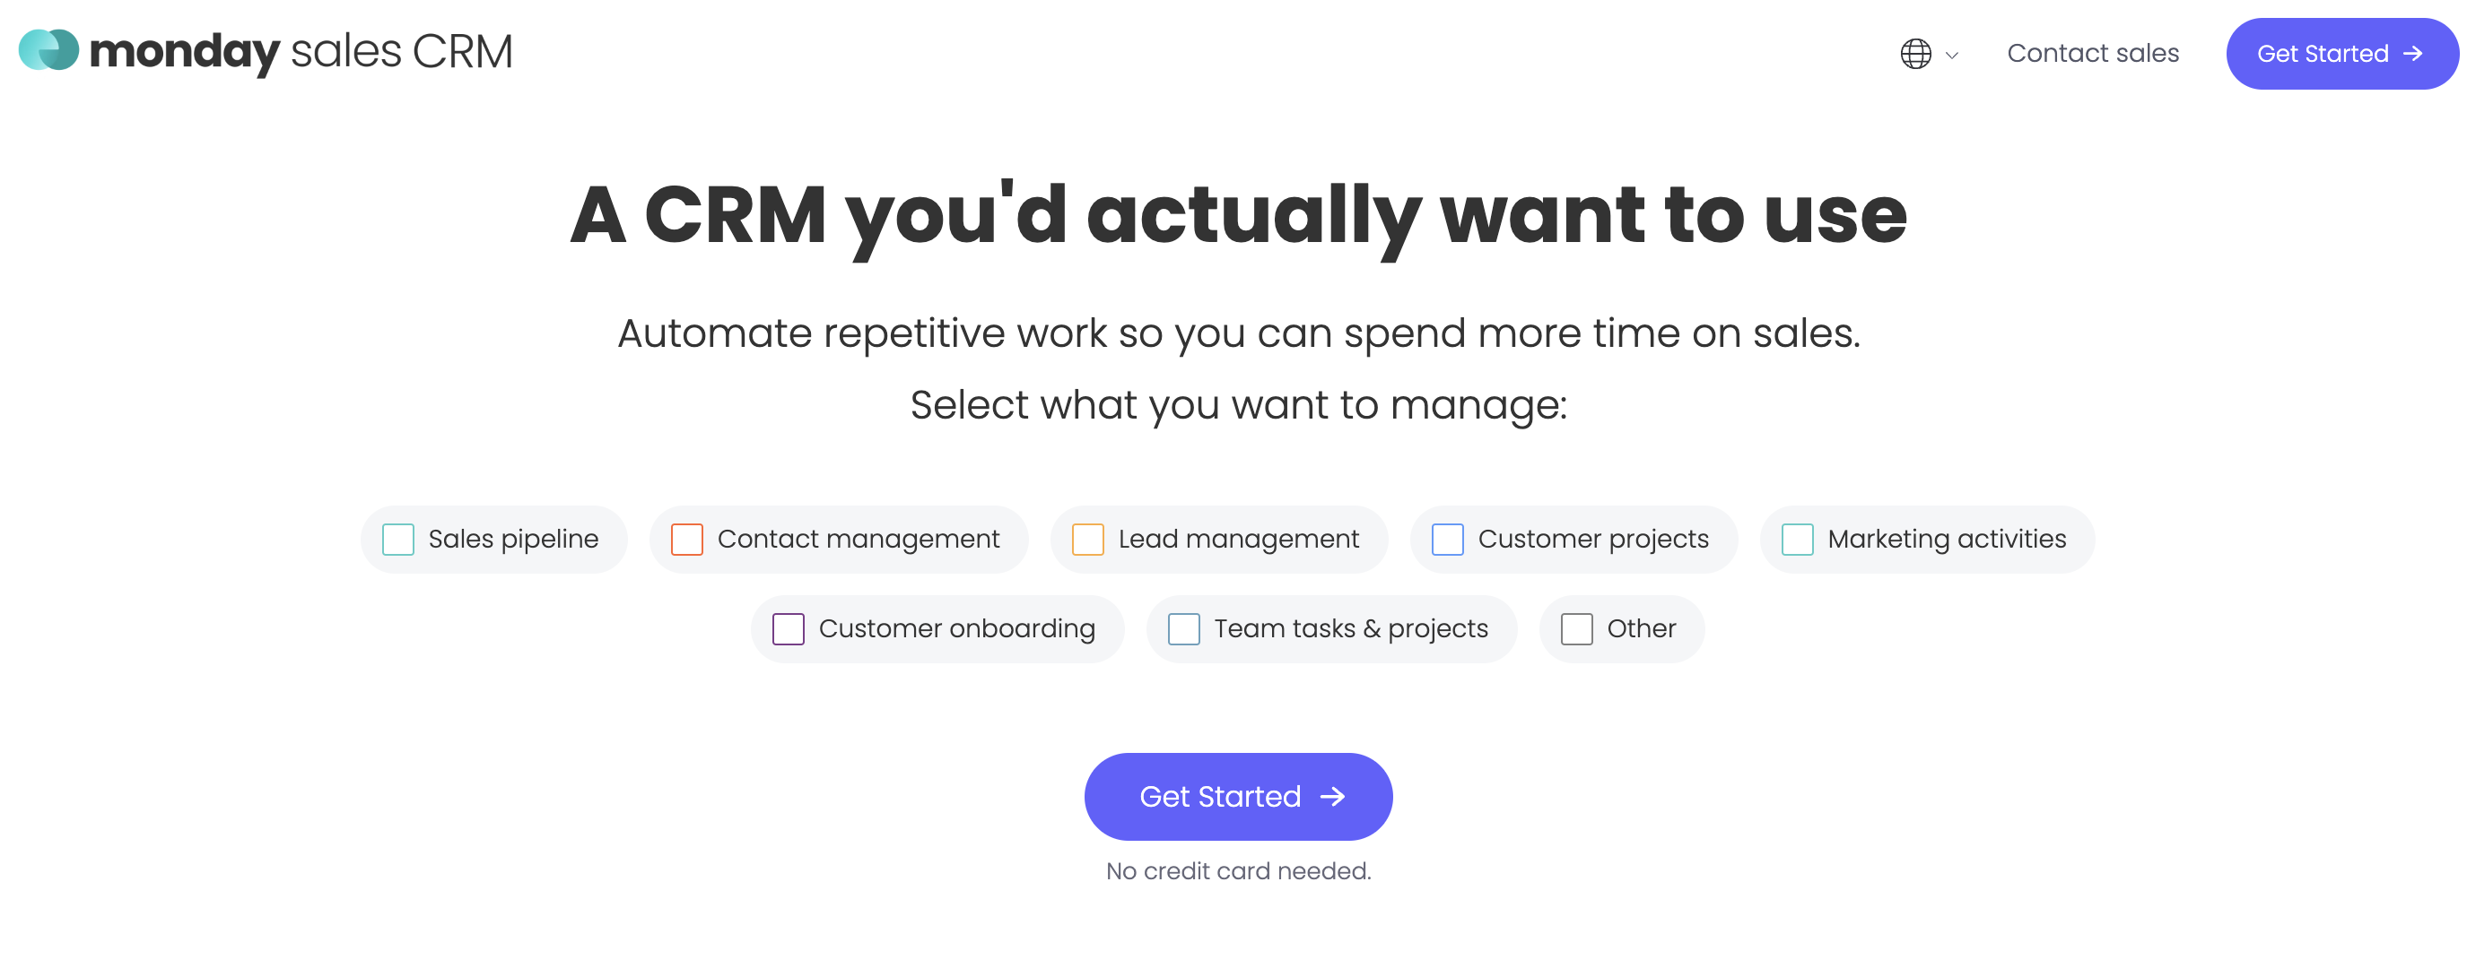Viewport: 2467px width, 977px height.
Task: Click the arrow icon in the header Get Started button
Action: pos(2413,54)
